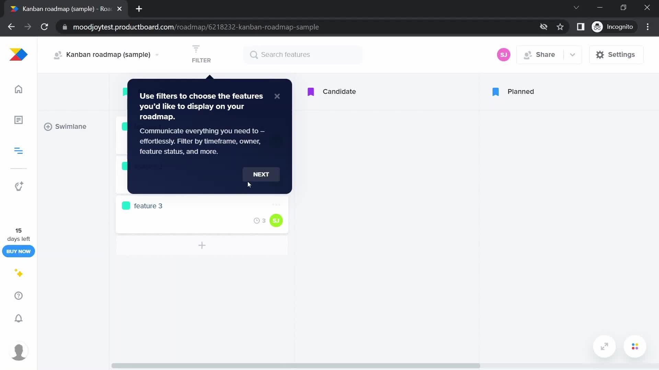Click the Search features field
Screen dimensions: 659x370
pyautogui.click(x=303, y=55)
